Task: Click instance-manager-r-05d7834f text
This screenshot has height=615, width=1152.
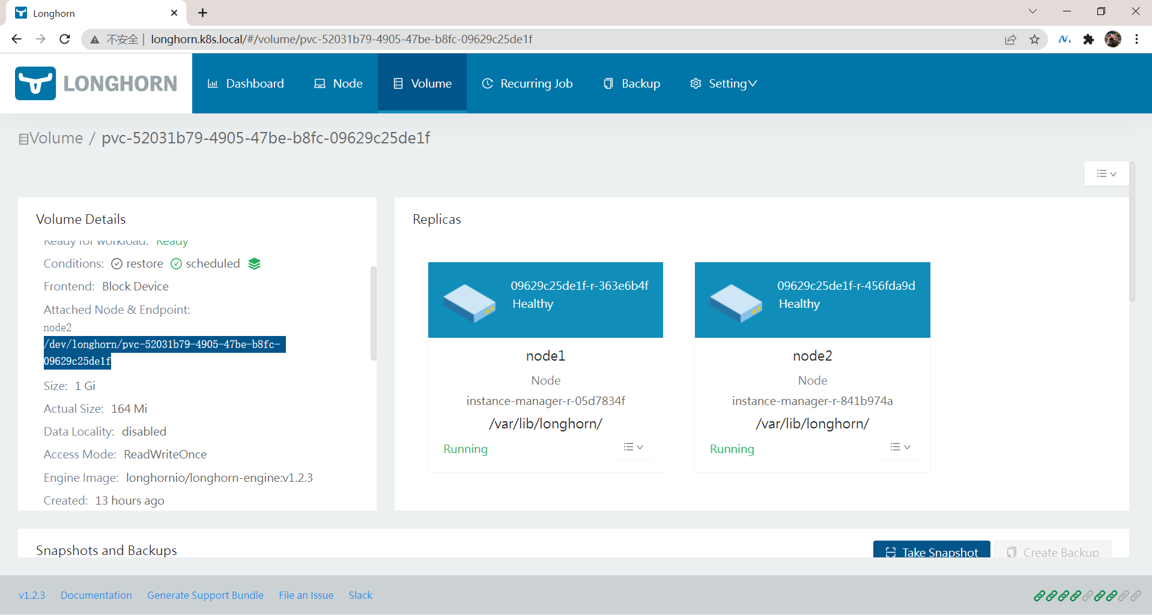Action: pos(546,401)
